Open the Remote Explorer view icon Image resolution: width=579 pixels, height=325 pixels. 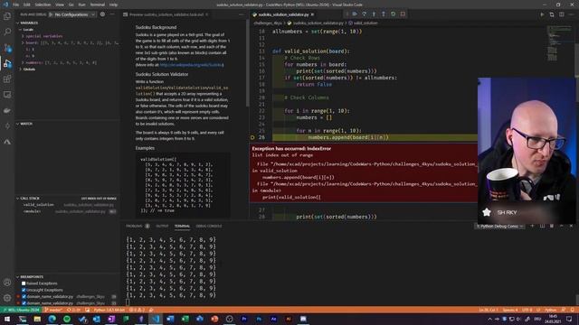(7, 95)
